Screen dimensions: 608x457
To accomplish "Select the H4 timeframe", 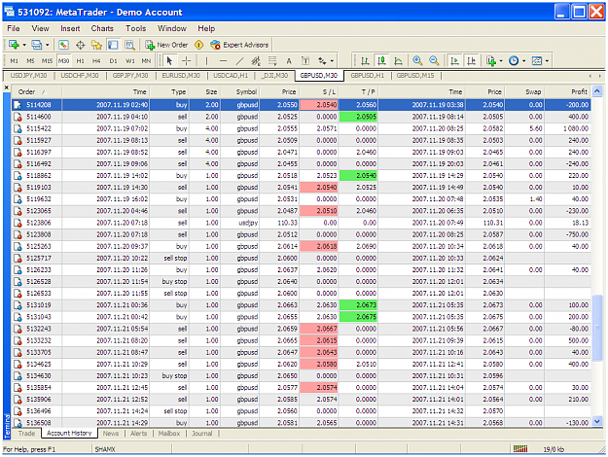I will [96, 61].
